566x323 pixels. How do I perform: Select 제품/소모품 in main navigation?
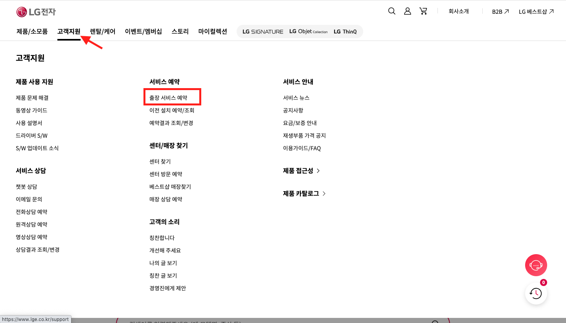click(x=32, y=31)
